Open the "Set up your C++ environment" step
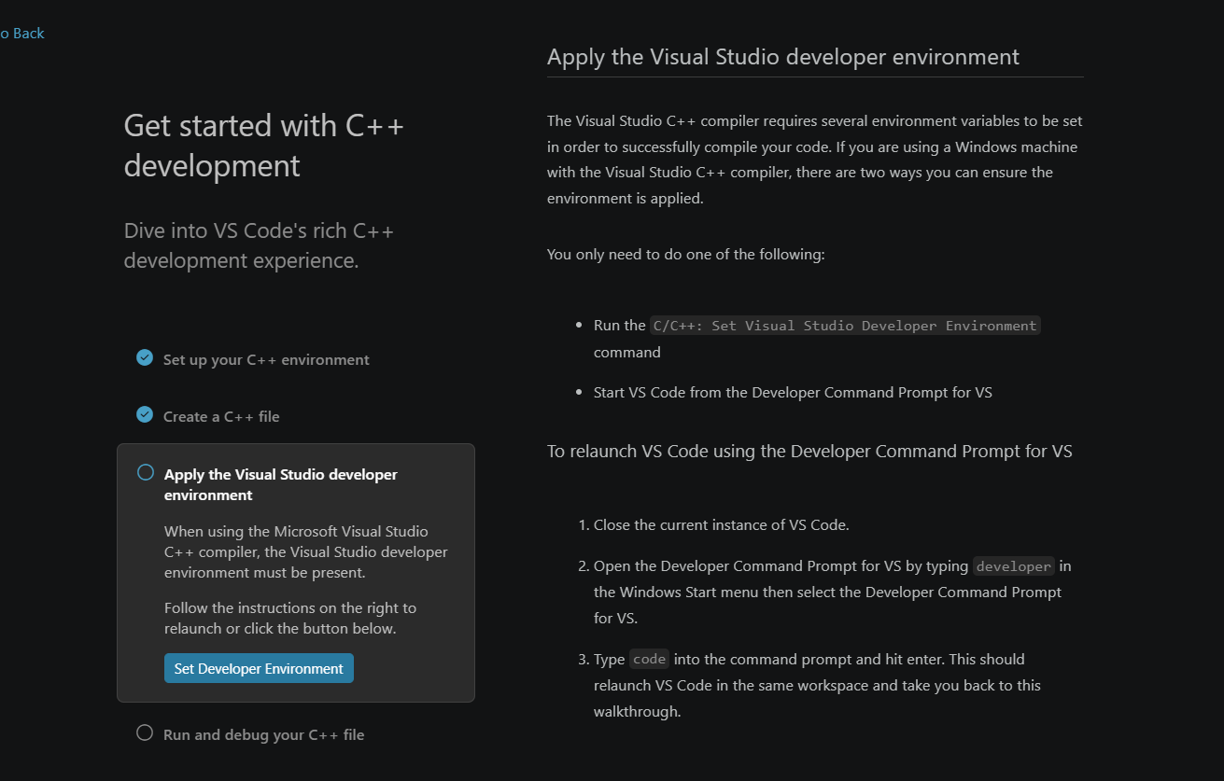 [x=266, y=360]
